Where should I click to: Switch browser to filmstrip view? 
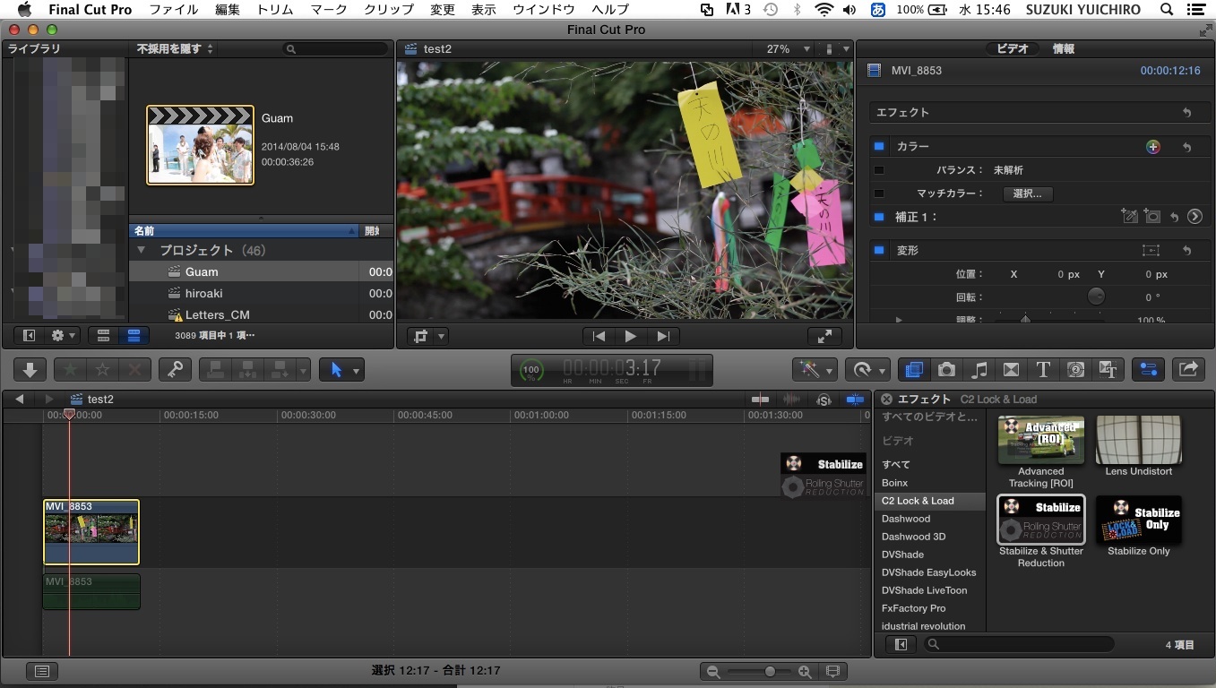(x=103, y=336)
